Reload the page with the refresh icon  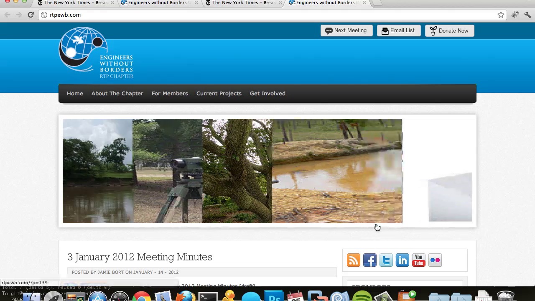(x=31, y=15)
